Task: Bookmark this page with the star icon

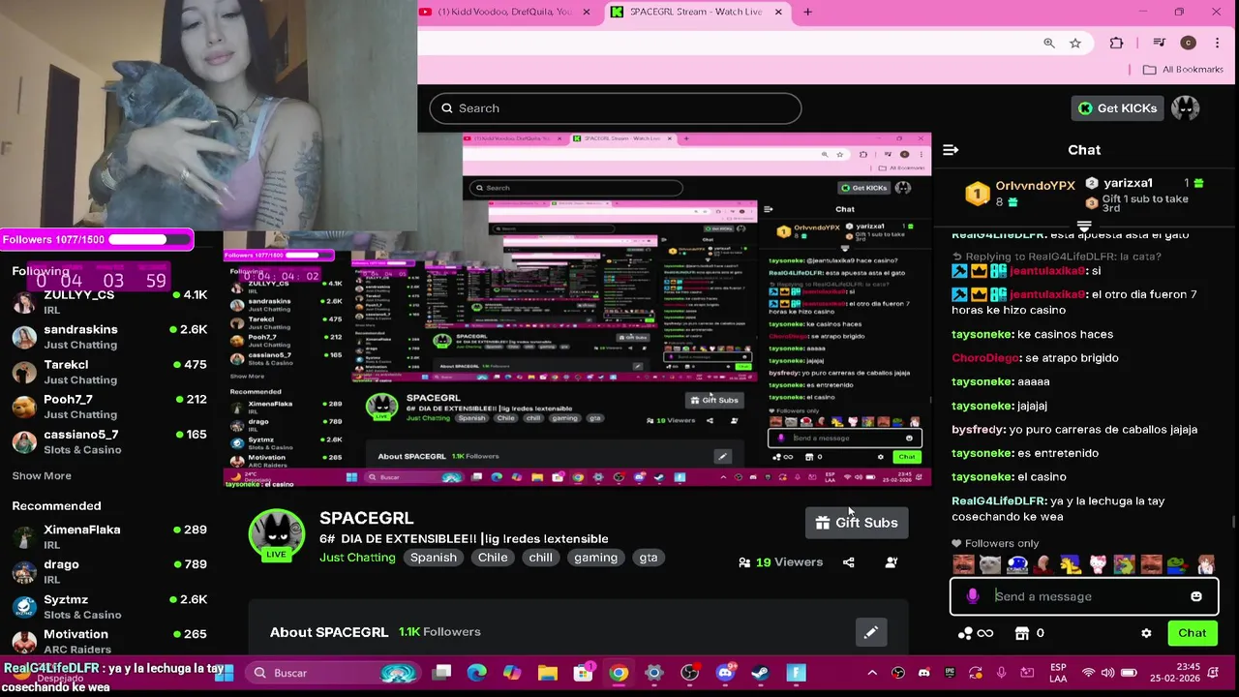Action: point(1075,43)
